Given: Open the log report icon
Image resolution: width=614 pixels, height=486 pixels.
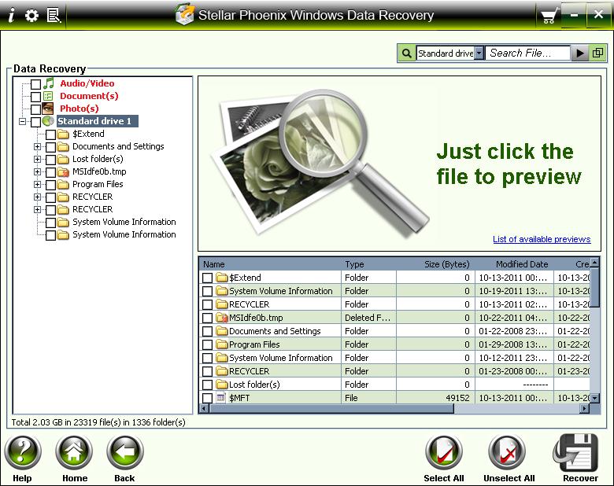Looking at the screenshot, I should [x=54, y=15].
